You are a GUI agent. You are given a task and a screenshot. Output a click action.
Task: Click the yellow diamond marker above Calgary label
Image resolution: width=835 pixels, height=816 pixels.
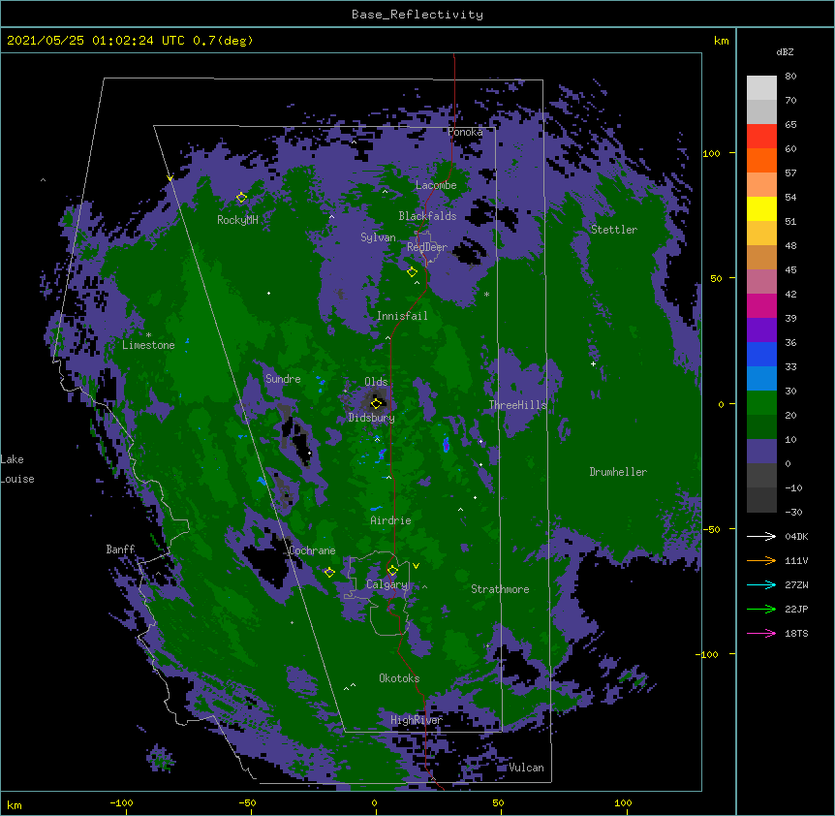tap(392, 571)
